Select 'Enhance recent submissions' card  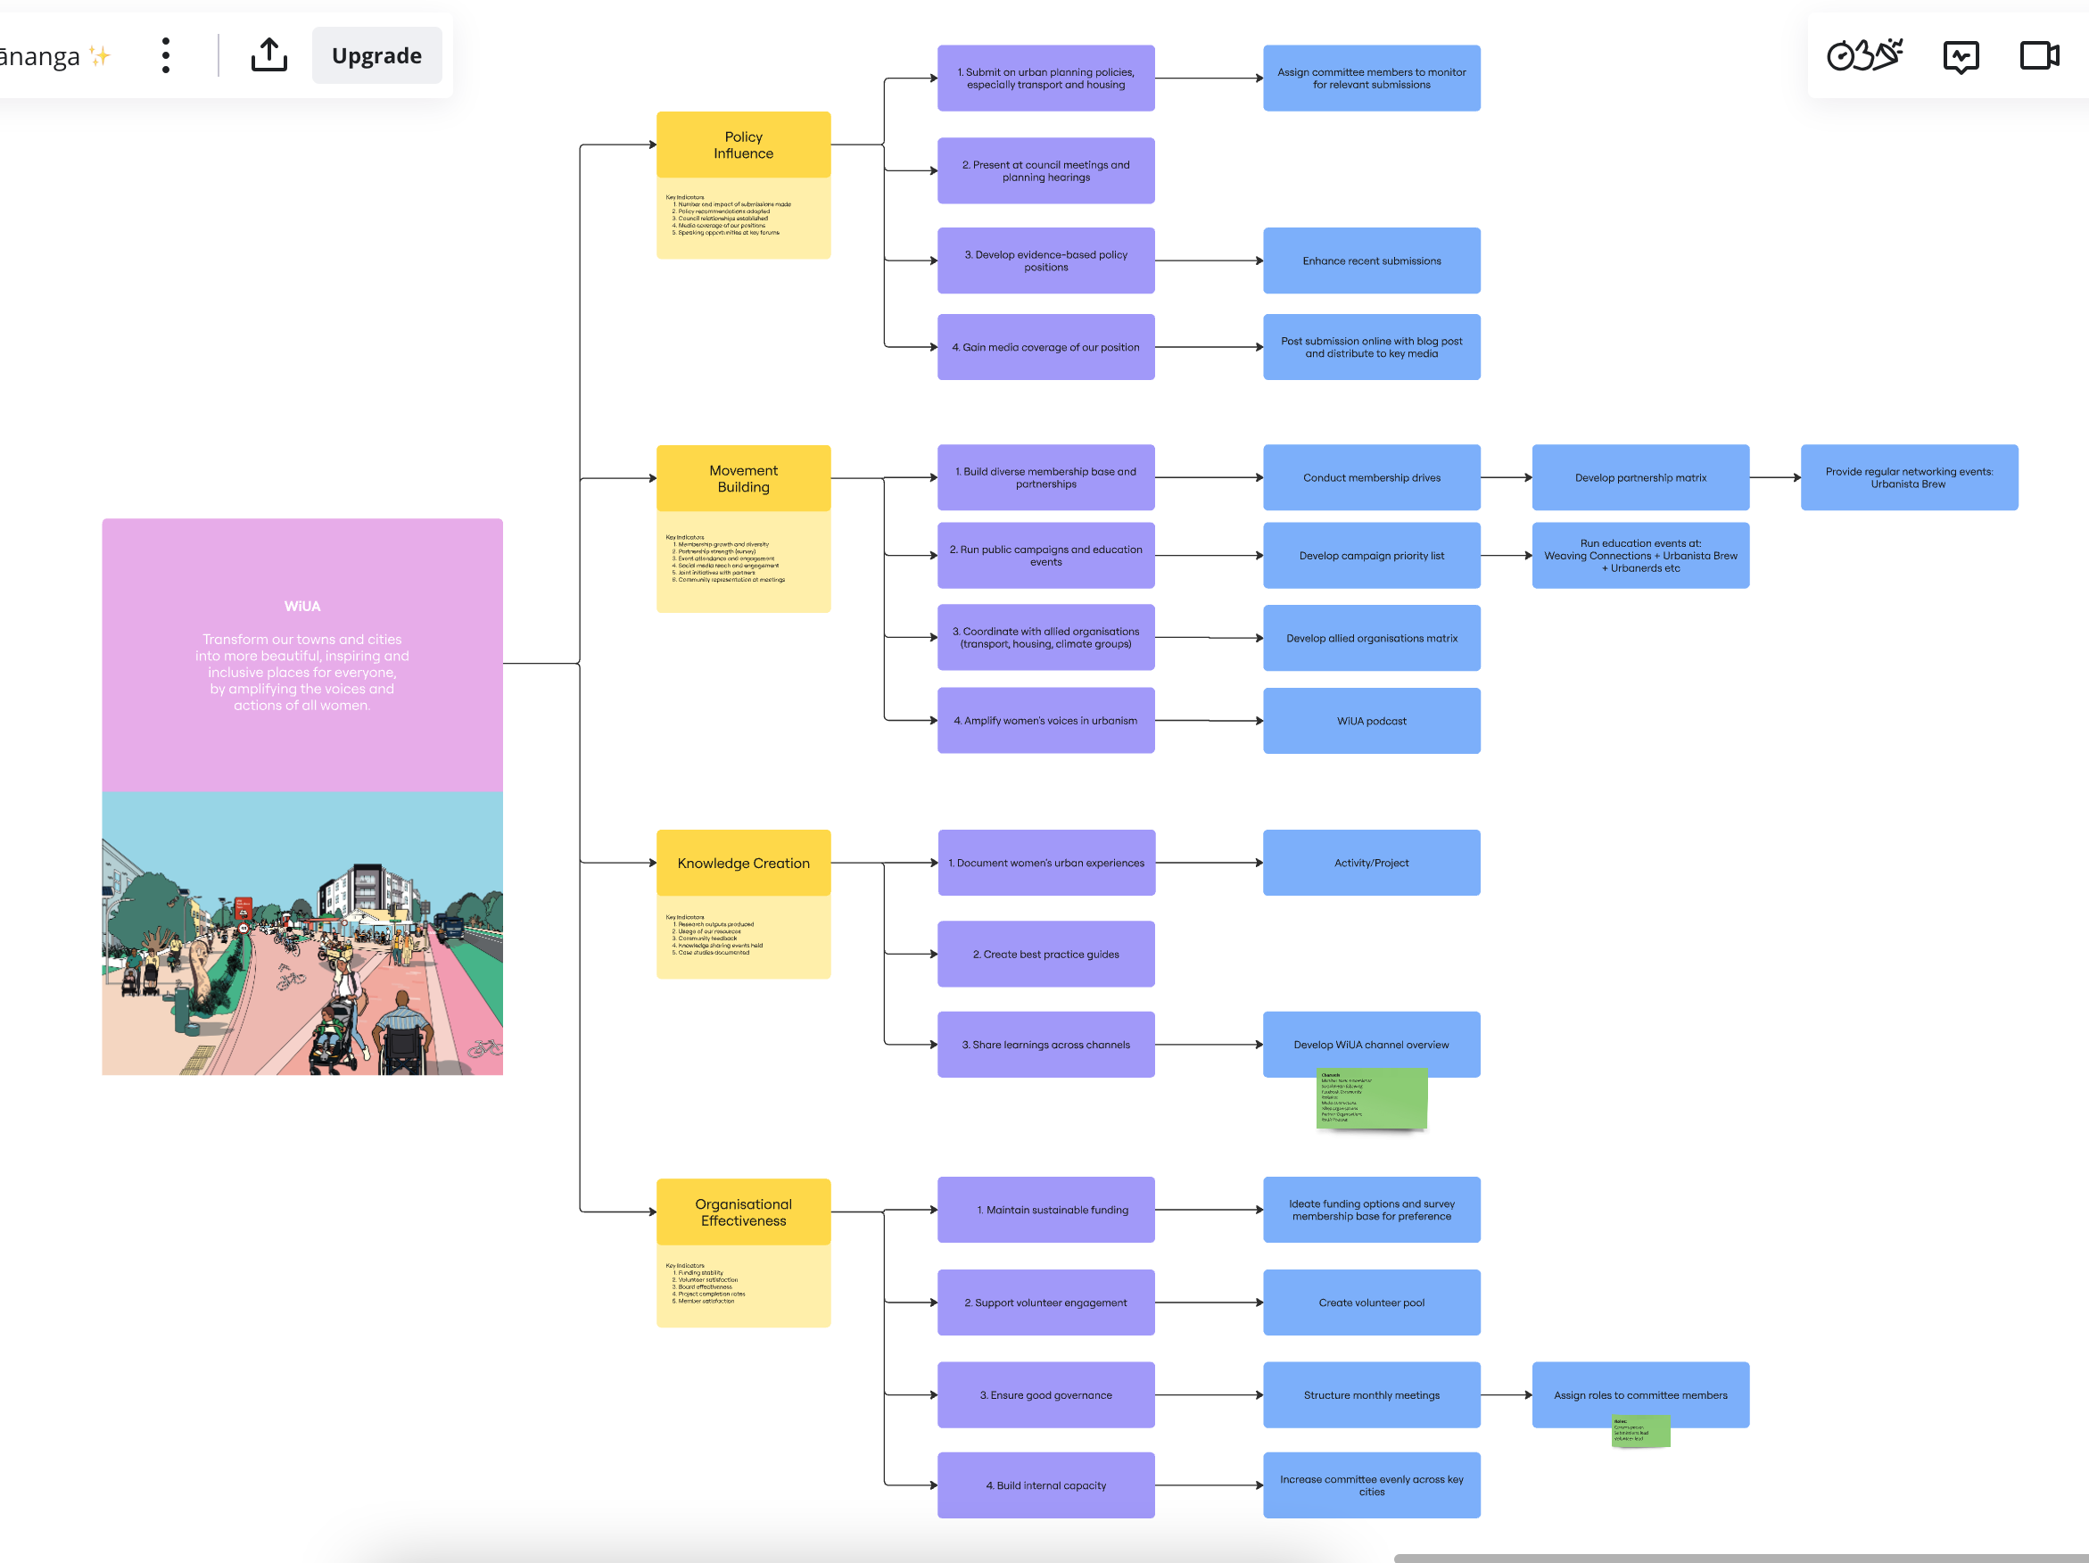[1371, 260]
